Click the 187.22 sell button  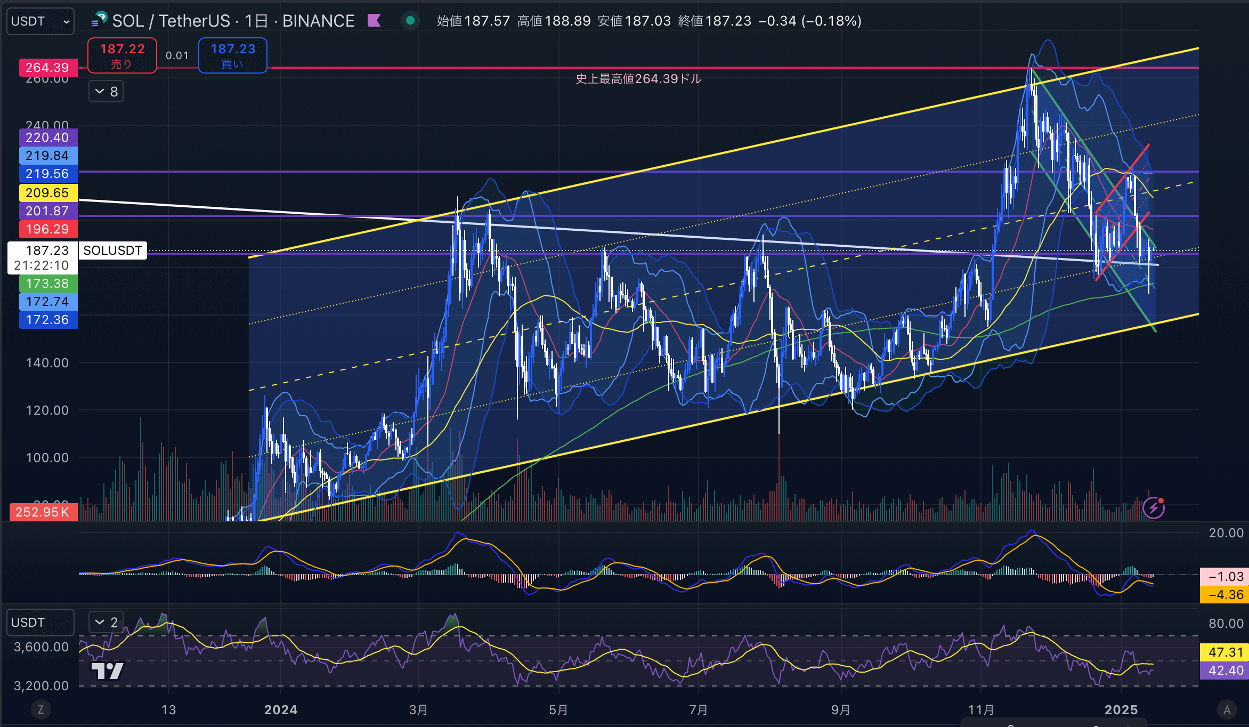[x=122, y=55]
